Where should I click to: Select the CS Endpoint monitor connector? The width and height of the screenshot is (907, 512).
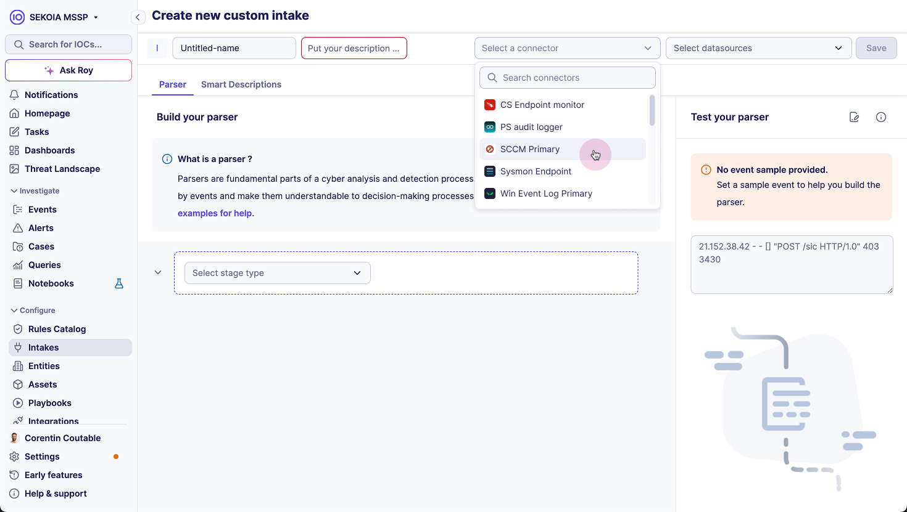point(542,105)
